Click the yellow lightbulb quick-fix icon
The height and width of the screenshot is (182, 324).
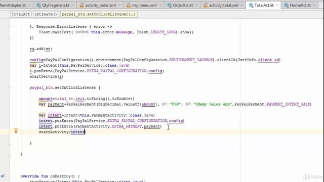coord(16,130)
